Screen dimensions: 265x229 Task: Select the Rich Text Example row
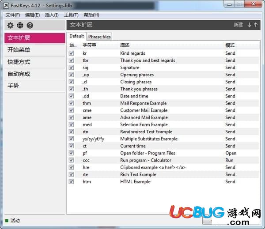163,174
